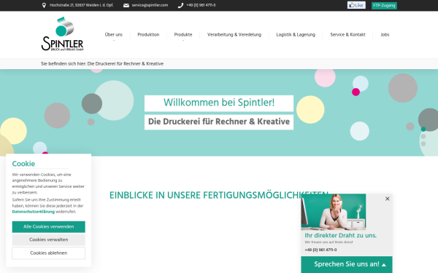Open Verarbeitung & Veredelung menu

[234, 34]
